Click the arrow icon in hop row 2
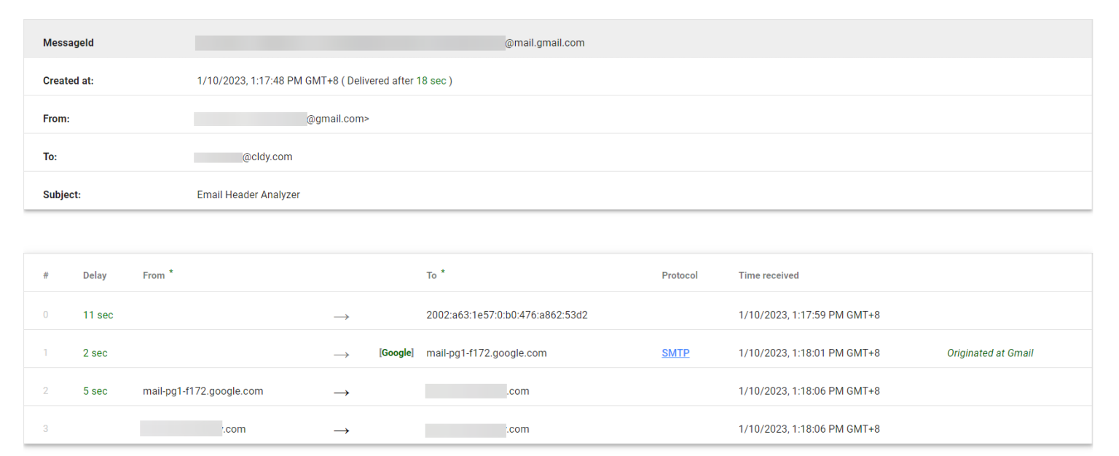This screenshot has width=1119, height=456. (342, 391)
